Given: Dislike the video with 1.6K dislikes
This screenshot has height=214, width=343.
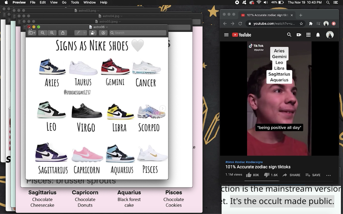Looking at the screenshot, I should (x=271, y=175).
